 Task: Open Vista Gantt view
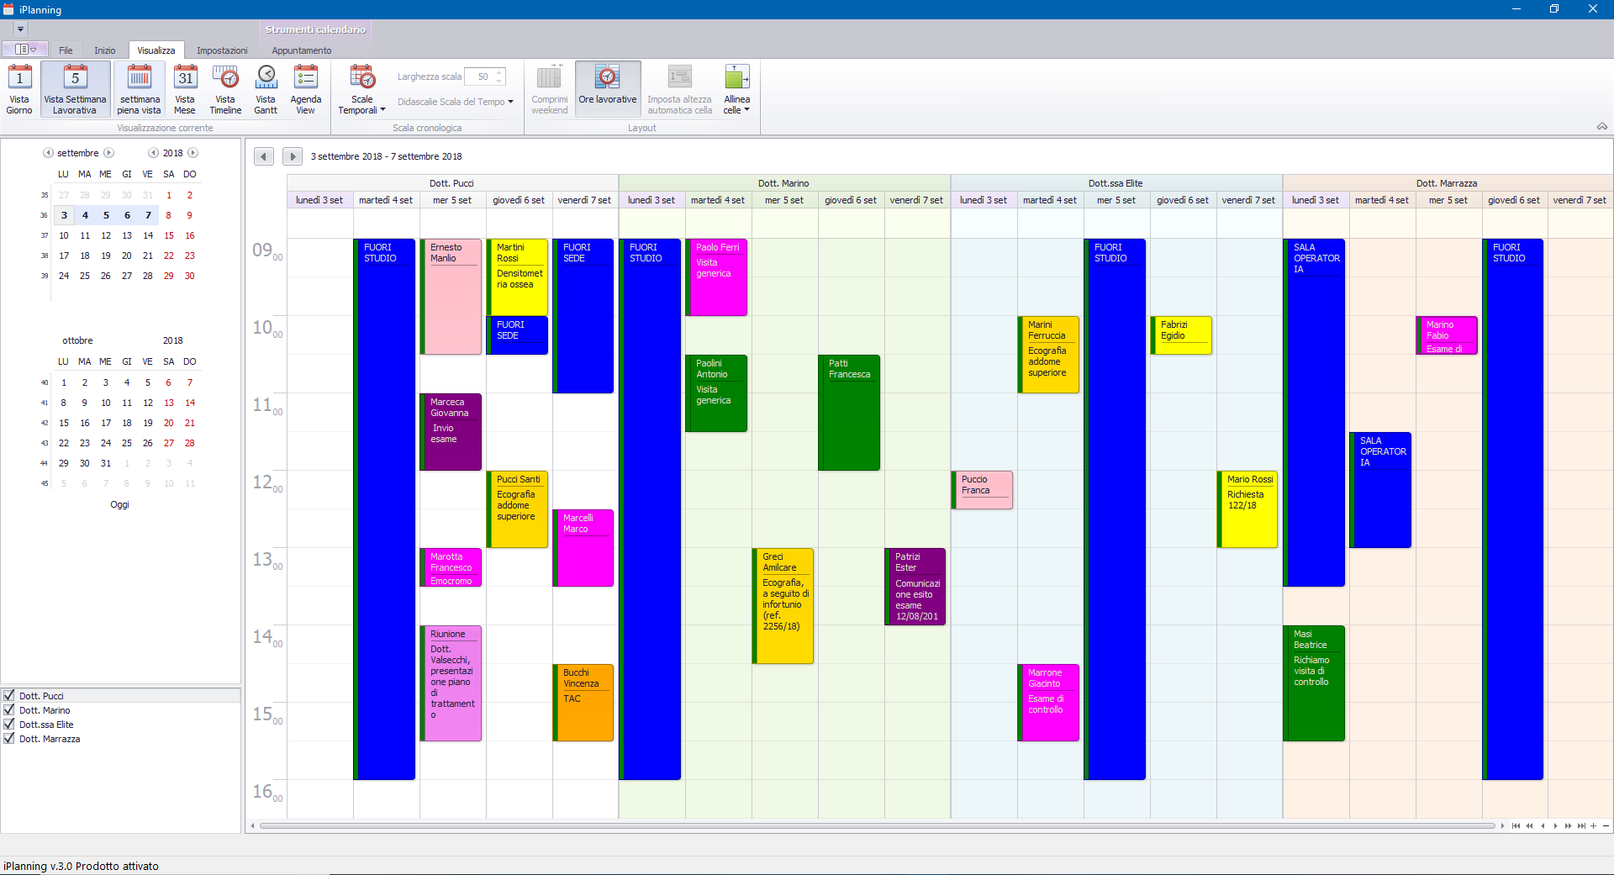click(266, 89)
